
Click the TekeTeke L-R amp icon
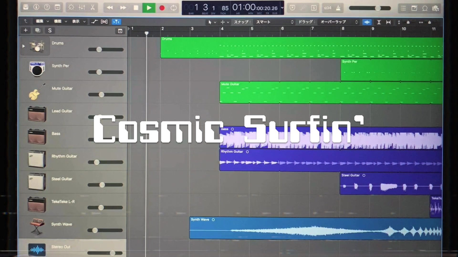coord(37,204)
